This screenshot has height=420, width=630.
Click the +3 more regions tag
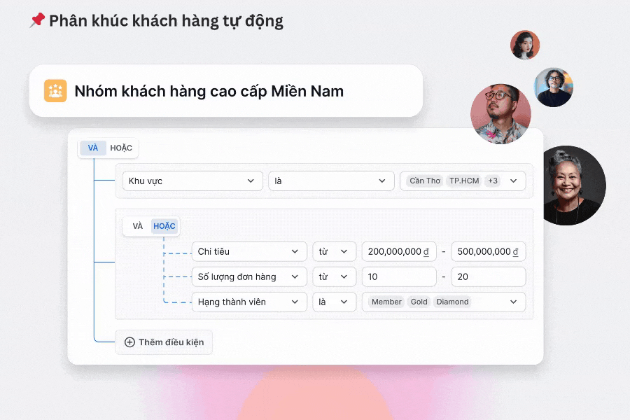pyautogui.click(x=493, y=181)
